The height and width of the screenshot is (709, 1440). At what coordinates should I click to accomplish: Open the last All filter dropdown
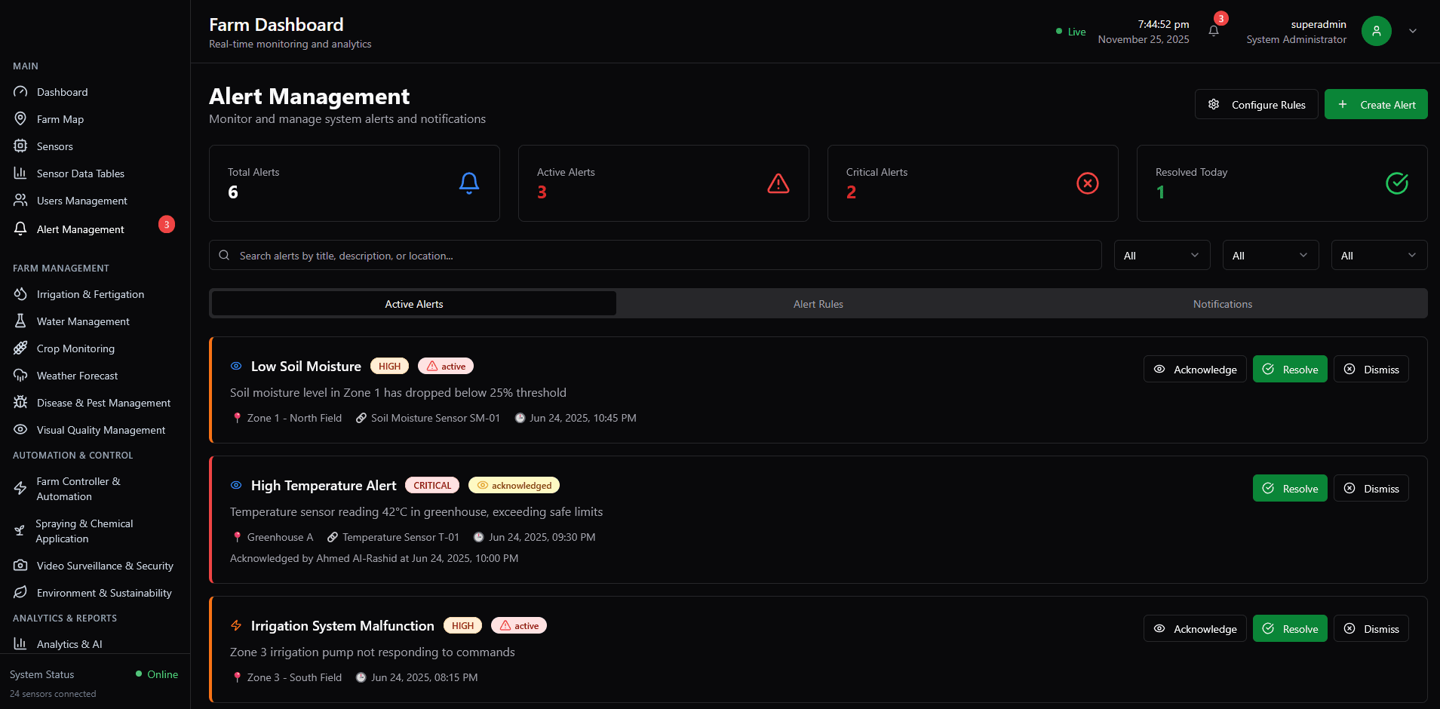click(1378, 255)
